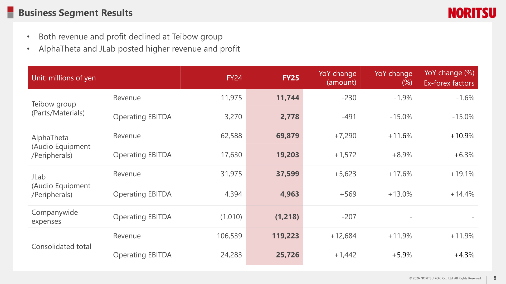This screenshot has height=284, width=506.
Task: Click AlphaTheta FY24 revenue 62,588
Action: click(x=231, y=136)
